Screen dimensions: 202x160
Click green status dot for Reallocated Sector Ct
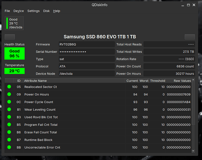[9, 87]
